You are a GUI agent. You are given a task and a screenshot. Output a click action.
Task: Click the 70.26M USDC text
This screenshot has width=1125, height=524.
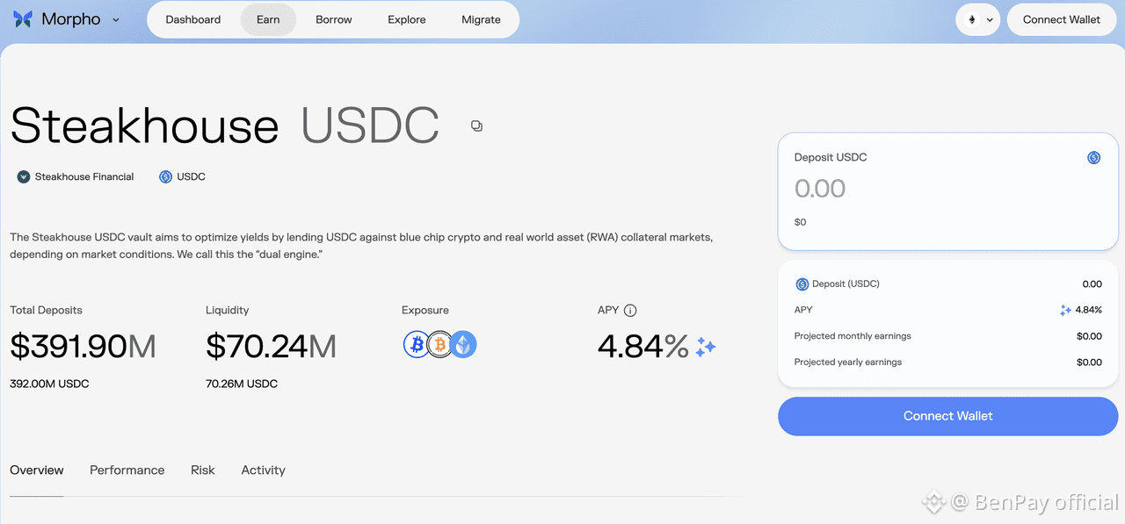click(242, 384)
